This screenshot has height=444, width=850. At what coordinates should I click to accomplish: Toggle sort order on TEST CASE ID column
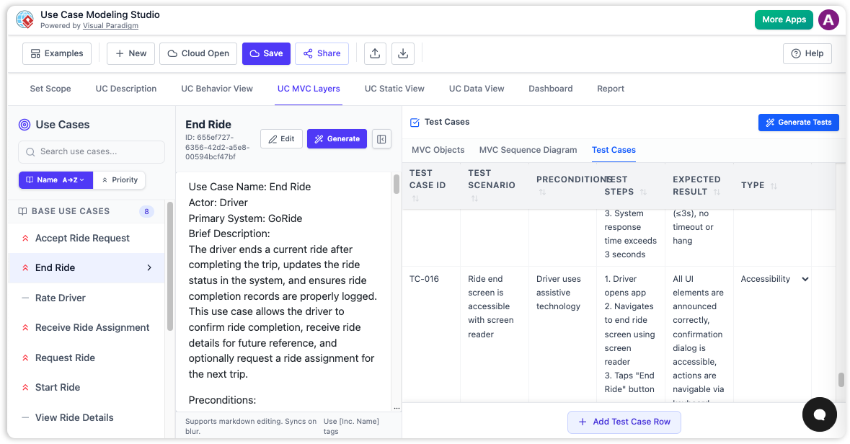[x=416, y=197]
